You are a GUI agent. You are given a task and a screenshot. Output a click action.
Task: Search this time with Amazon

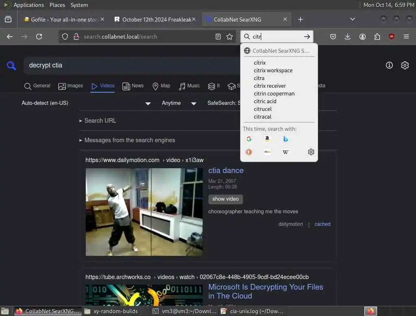coord(267,139)
